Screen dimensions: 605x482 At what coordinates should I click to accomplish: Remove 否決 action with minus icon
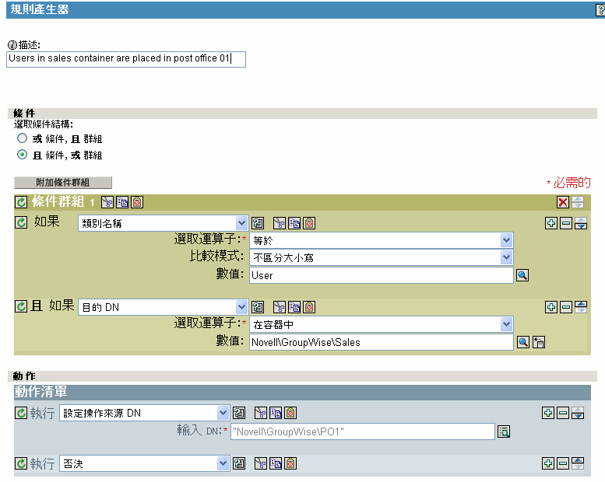563,463
